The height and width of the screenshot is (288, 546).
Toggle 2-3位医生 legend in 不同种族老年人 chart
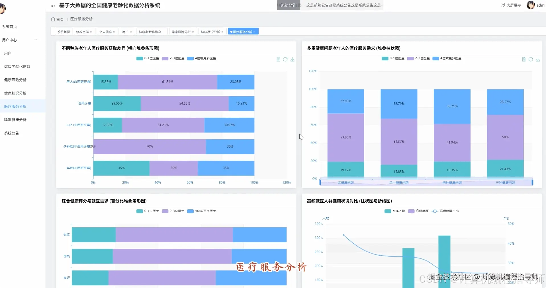[x=173, y=58]
